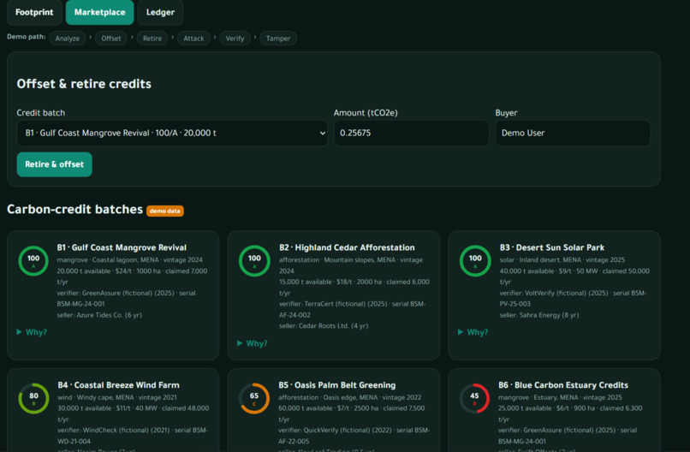This screenshot has height=452, width=690.
Task: Click the B2 · Highland Cedar Afforestation title
Action: 347,247
